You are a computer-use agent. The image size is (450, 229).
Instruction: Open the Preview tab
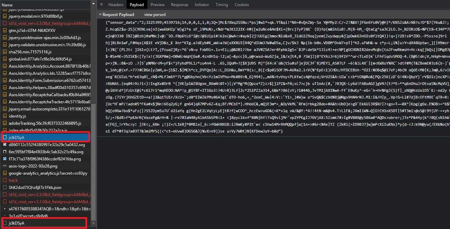(x=157, y=5)
